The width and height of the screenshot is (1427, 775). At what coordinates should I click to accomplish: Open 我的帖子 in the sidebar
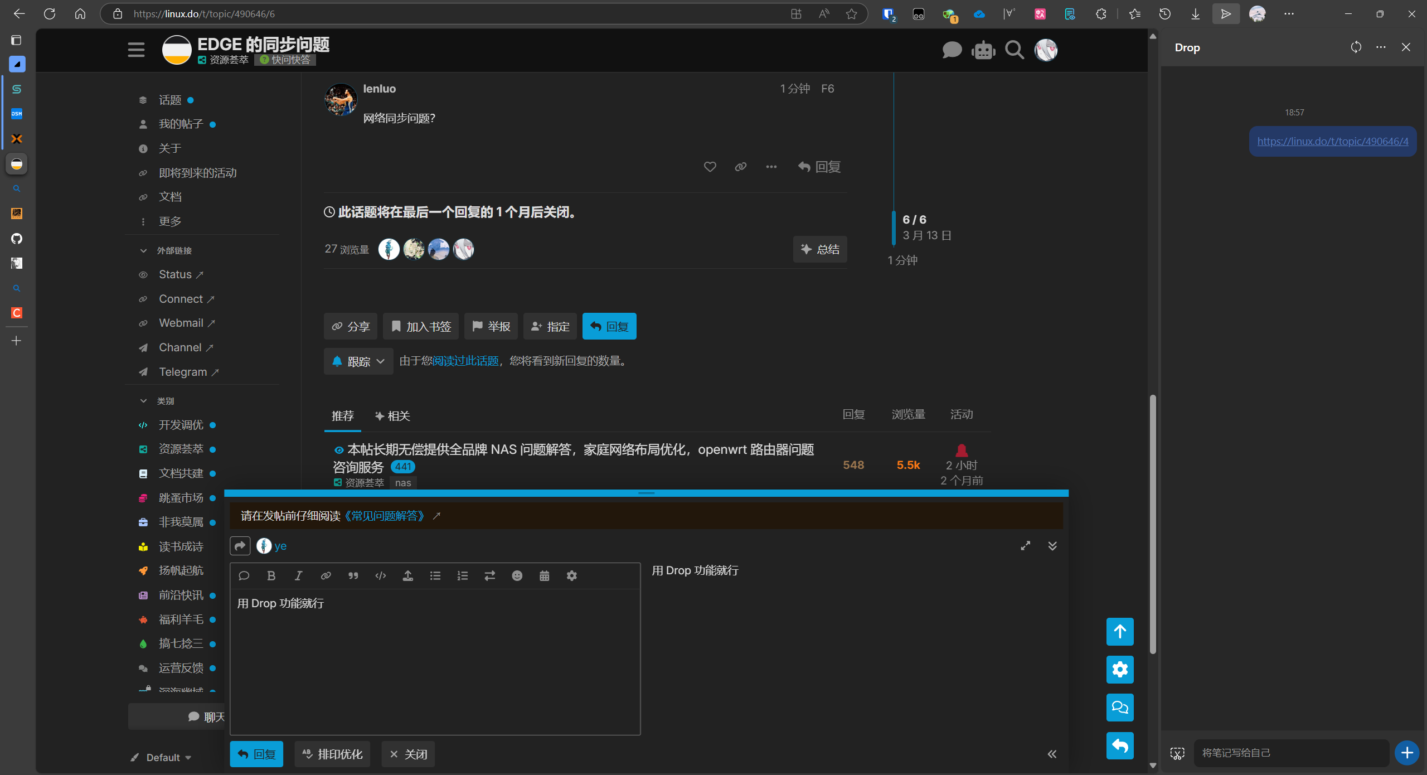[181, 124]
